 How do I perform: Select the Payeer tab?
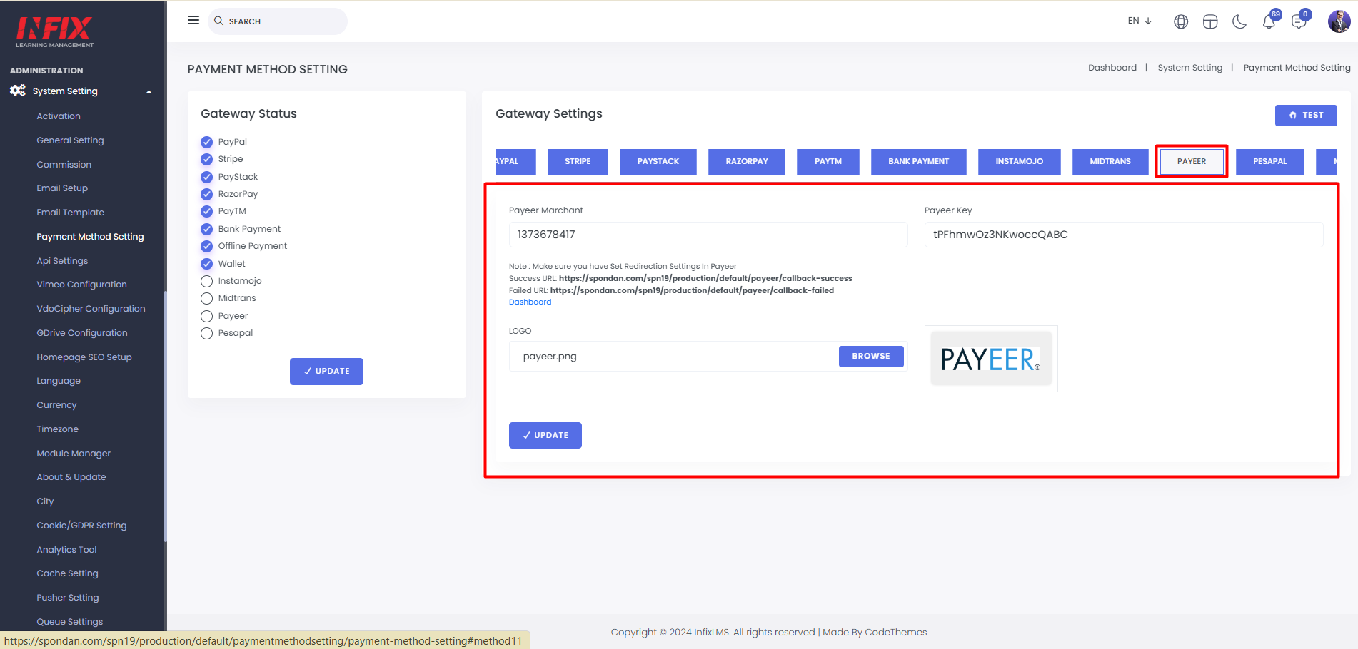[1192, 162]
